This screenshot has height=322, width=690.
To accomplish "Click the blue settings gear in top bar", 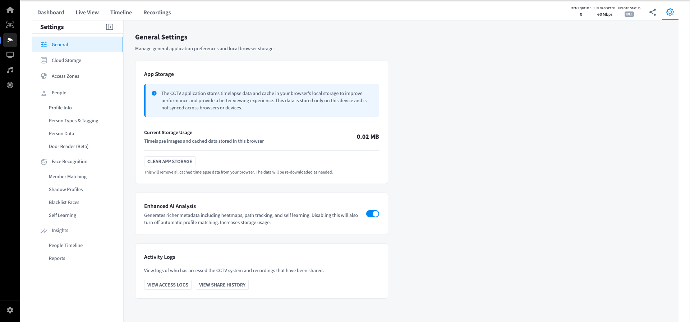I will click(x=670, y=12).
